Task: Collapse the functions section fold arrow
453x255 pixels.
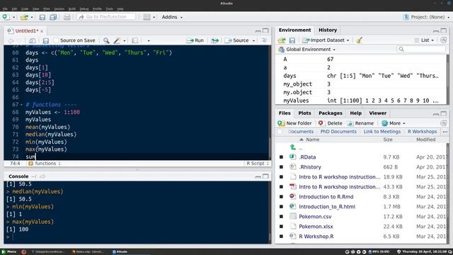Action: pyautogui.click(x=21, y=105)
